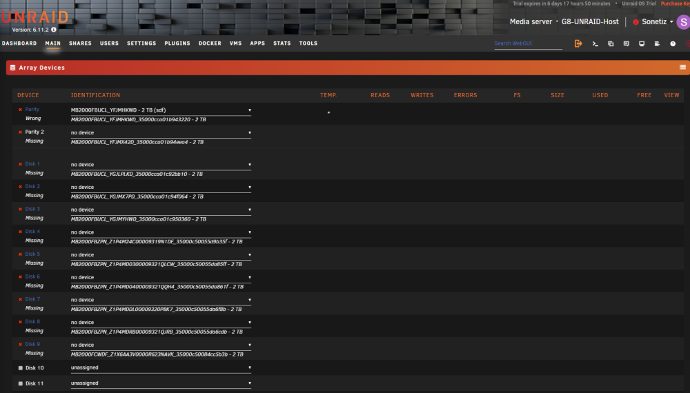Open the Settings tab
690x393 pixels.
141,43
